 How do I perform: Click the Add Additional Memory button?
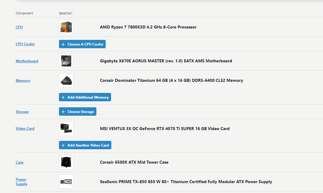coord(85,97)
